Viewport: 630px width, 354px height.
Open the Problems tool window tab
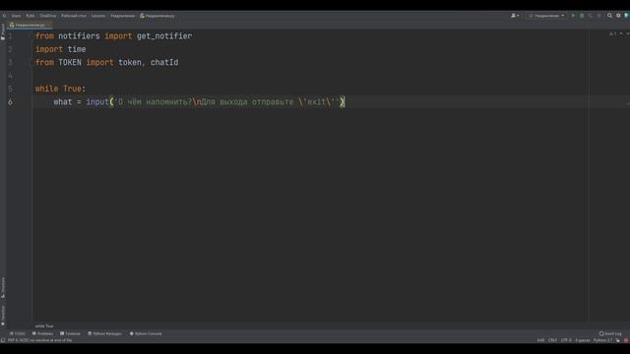coord(42,333)
